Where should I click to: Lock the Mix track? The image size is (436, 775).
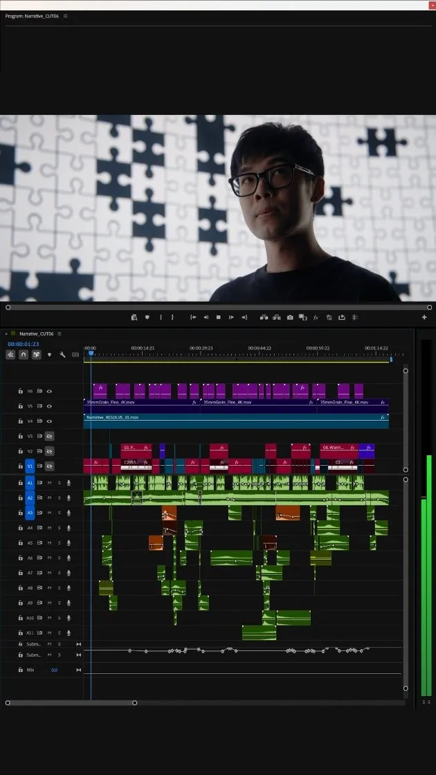click(20, 671)
